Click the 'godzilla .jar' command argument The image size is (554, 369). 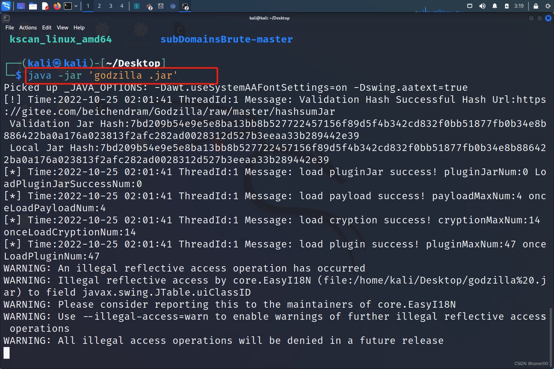(133, 76)
